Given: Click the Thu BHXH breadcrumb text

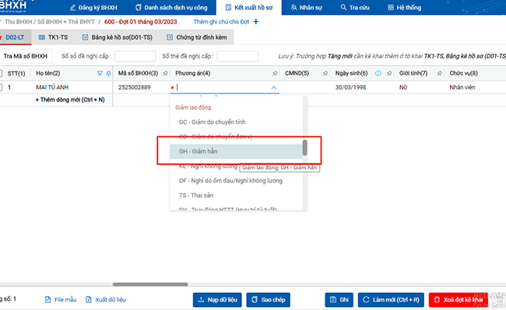Looking at the screenshot, I should (x=18, y=22).
